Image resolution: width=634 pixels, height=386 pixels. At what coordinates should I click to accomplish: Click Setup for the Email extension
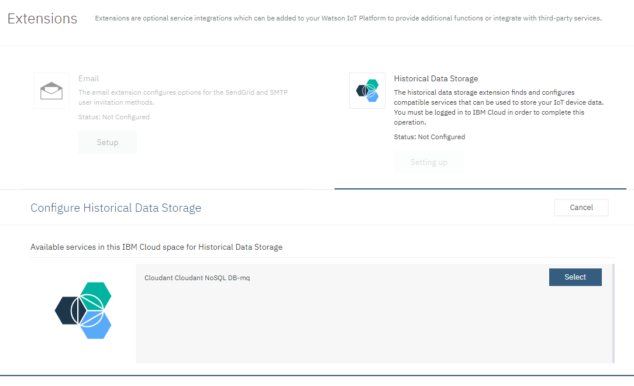(x=107, y=142)
